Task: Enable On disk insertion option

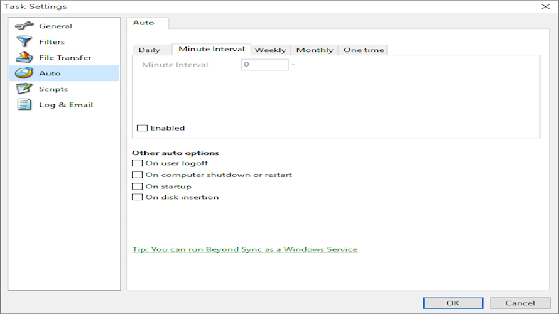Action: (x=137, y=197)
